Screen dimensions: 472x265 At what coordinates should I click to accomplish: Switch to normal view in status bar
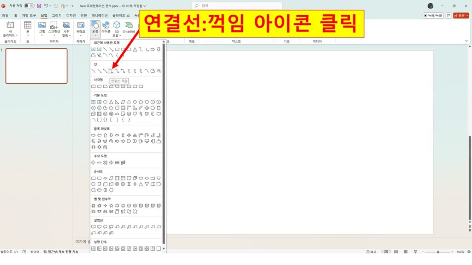[x=386, y=252]
